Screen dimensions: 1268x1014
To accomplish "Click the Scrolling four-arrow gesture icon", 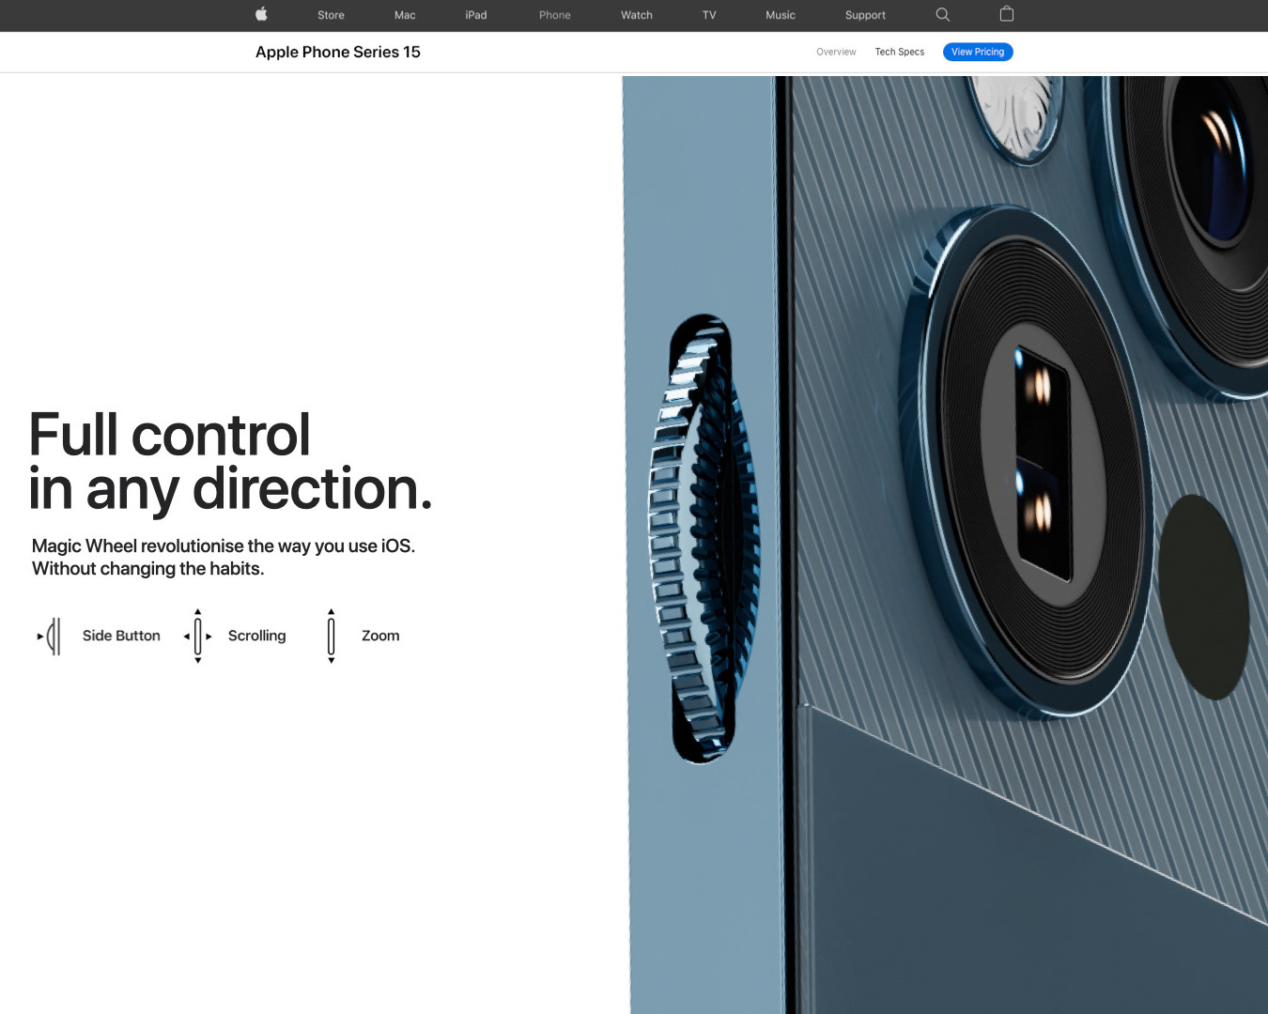I will pos(197,636).
